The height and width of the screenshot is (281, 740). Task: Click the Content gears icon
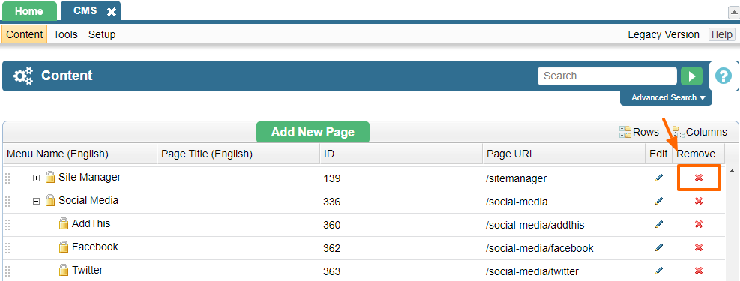[23, 76]
